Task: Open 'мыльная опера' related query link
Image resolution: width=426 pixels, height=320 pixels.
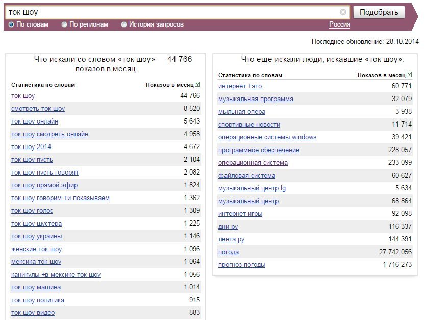Action: pos(241,112)
